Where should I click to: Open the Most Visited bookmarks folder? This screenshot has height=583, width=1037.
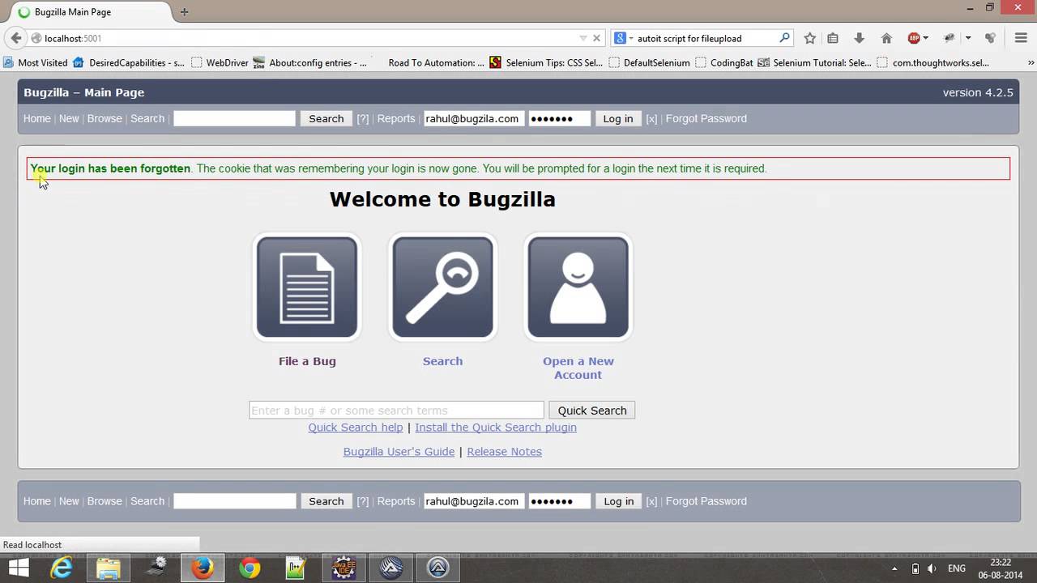pyautogui.click(x=36, y=62)
